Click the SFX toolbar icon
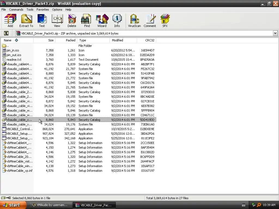 165,20
